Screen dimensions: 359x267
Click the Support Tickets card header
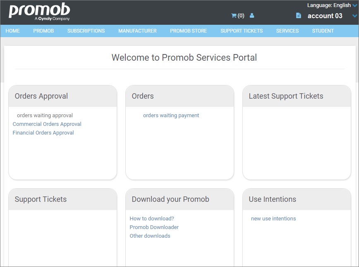[x=63, y=199]
